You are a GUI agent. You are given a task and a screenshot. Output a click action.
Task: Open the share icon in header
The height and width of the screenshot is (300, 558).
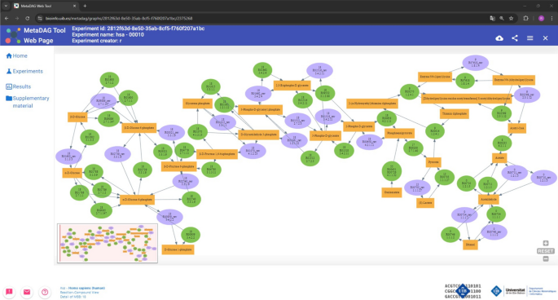pos(515,38)
